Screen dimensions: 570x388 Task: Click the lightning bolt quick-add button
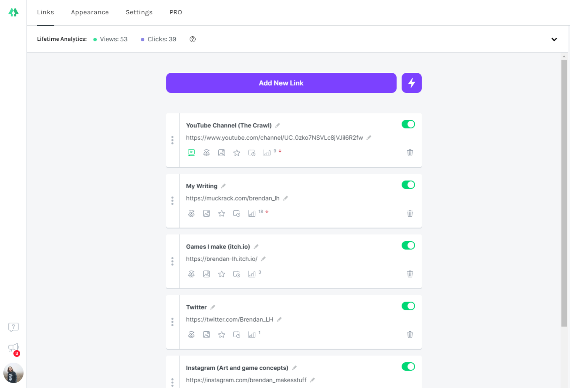point(411,83)
